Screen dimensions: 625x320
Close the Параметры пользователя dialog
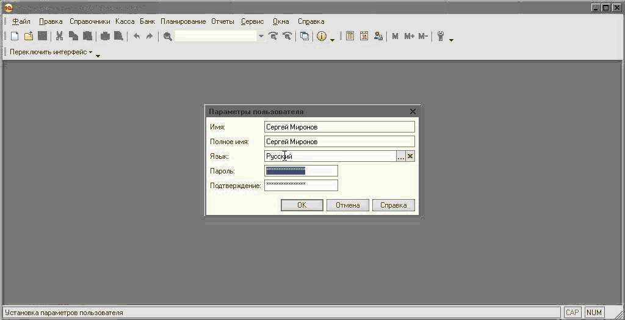413,112
